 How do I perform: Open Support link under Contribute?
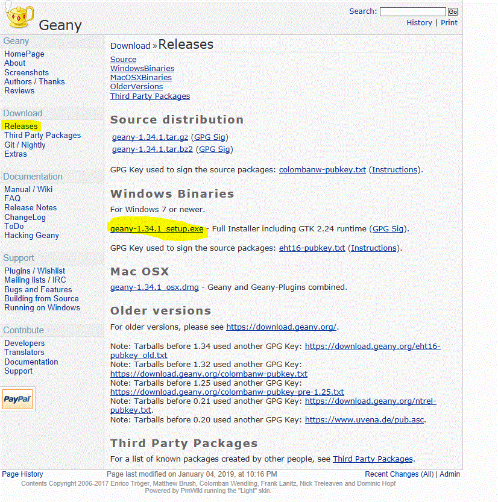[x=18, y=371]
